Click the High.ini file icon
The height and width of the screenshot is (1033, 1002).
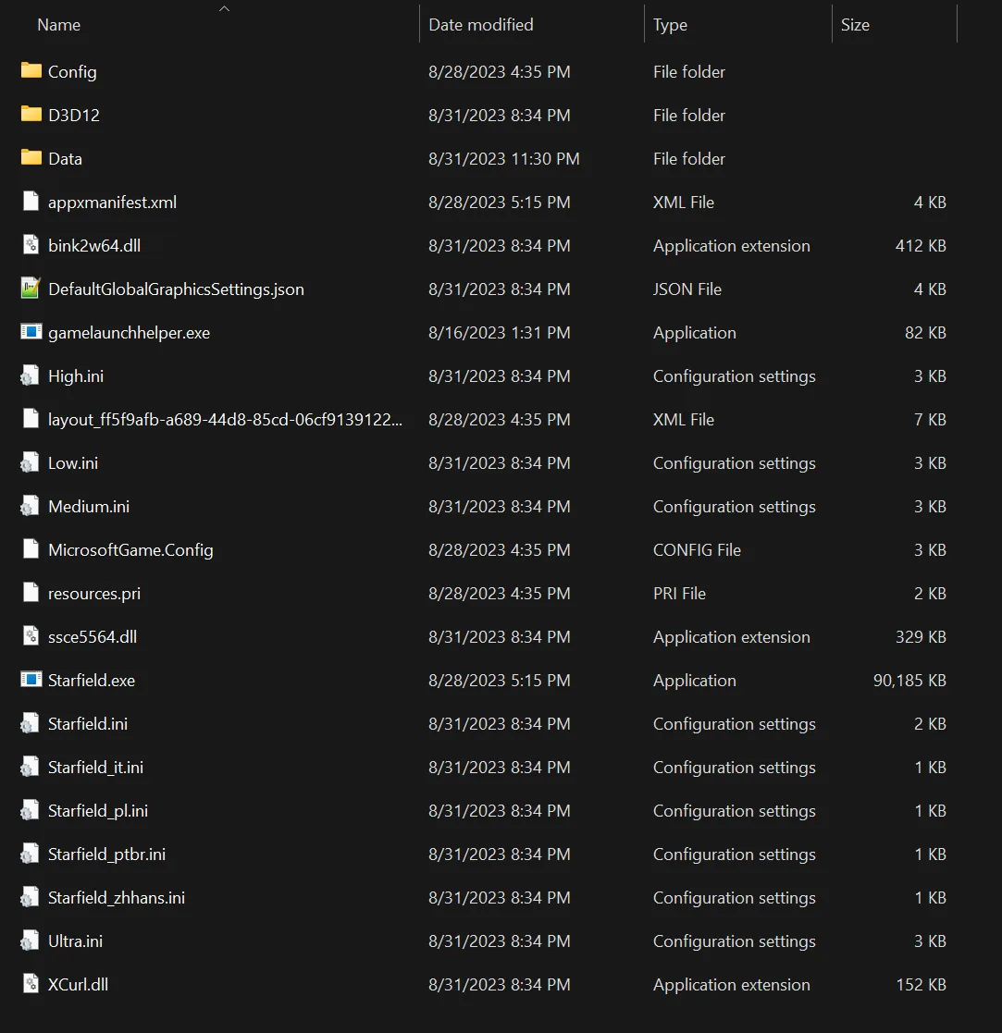click(30, 375)
